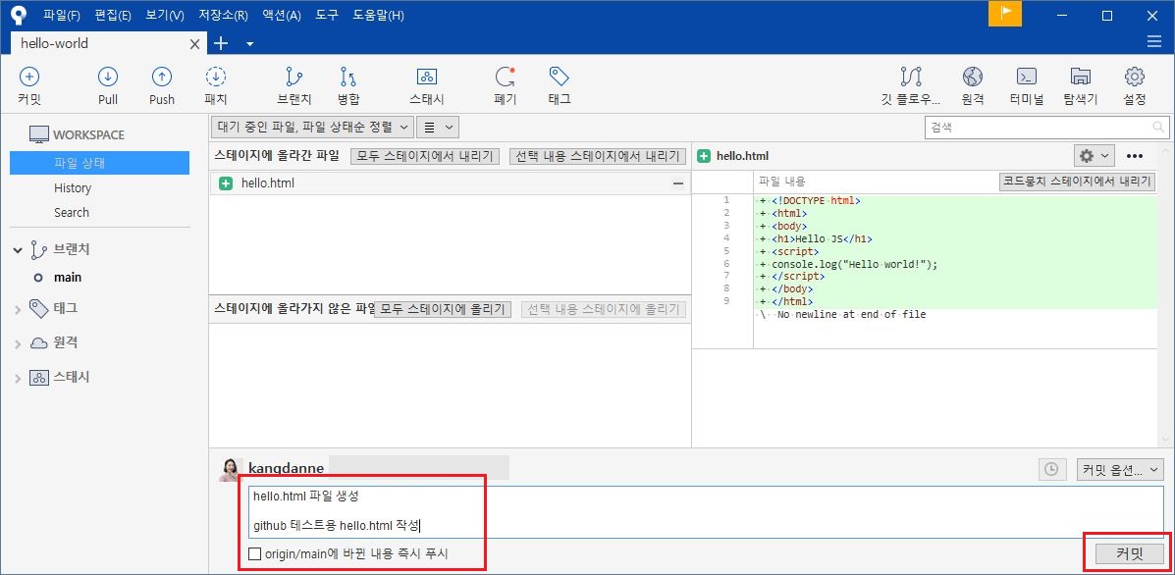Screen dimensions: 1175x575
Task: Click 코드뭉치 스테이지에서 내리기 button
Action: coord(1078,182)
